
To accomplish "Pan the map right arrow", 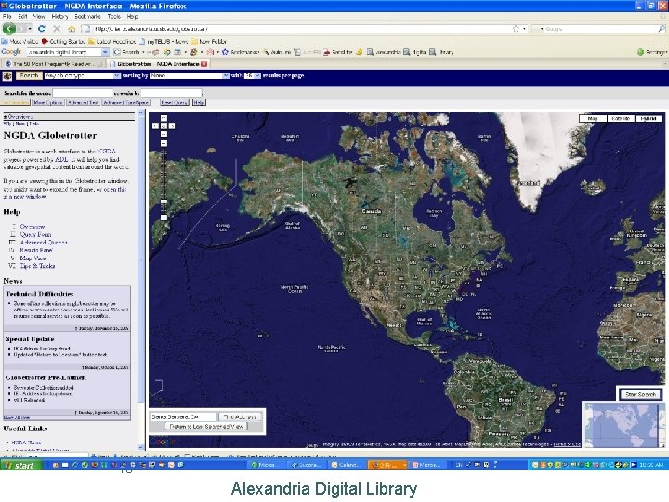I will pyautogui.click(x=172, y=125).
